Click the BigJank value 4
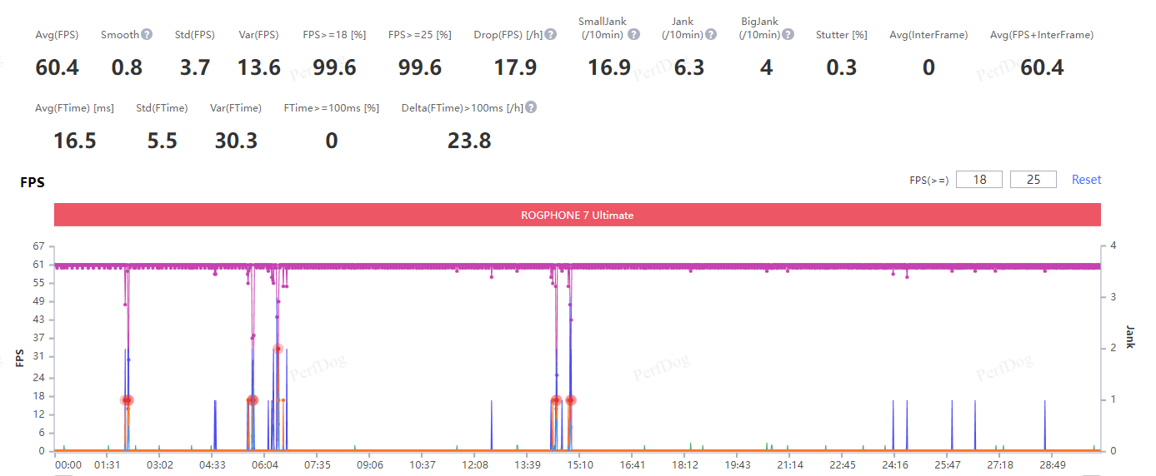The height and width of the screenshot is (476, 1156). pyautogui.click(x=766, y=68)
